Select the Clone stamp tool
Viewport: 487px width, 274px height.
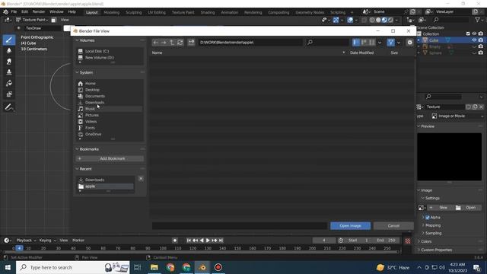point(9,72)
